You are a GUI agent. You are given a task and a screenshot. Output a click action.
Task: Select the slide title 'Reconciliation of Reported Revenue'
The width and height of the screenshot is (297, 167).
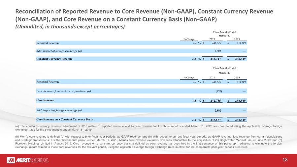pos(144,15)
